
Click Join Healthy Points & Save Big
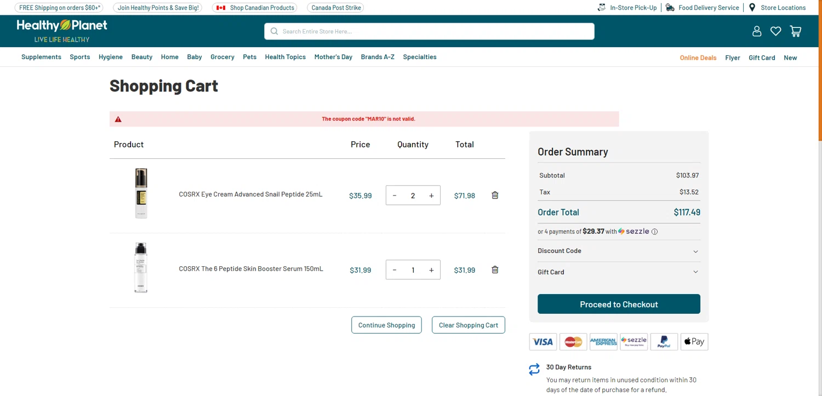click(x=158, y=8)
